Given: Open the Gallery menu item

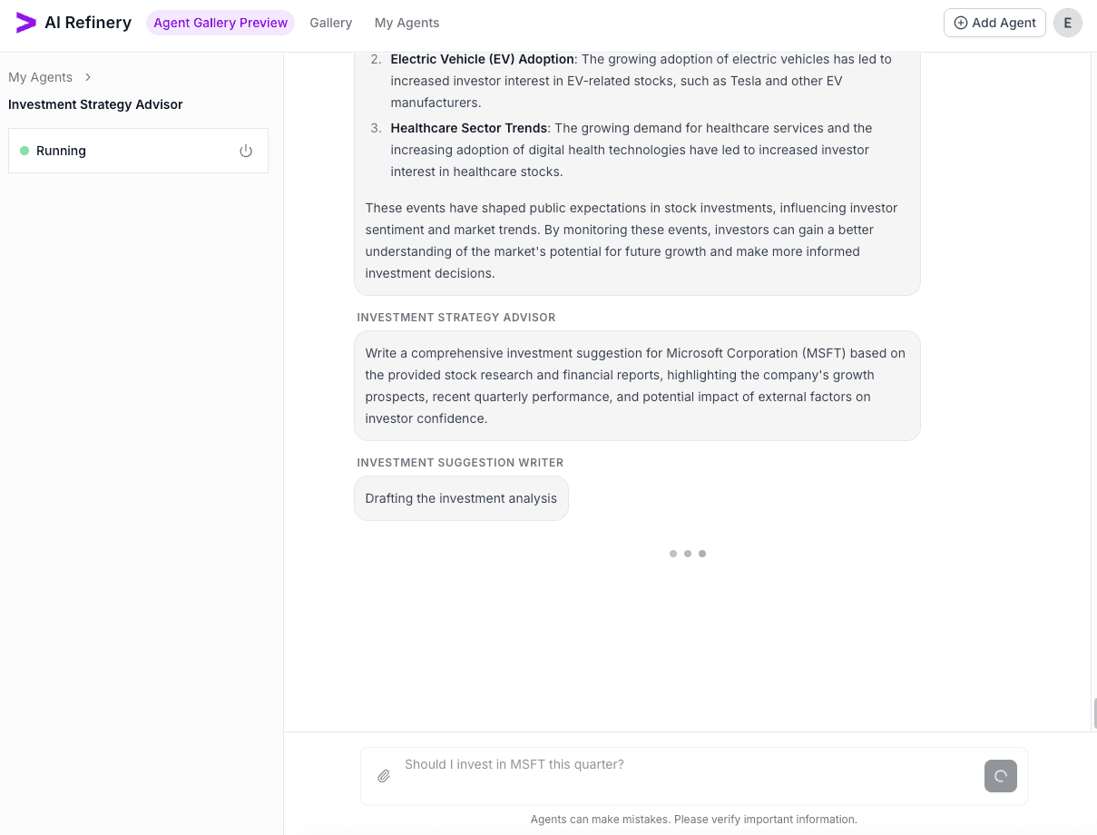Looking at the screenshot, I should pos(330,23).
